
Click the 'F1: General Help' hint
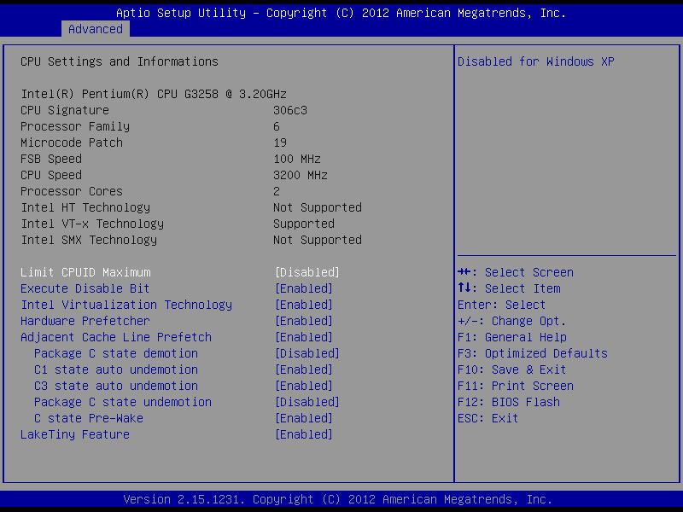[511, 337]
